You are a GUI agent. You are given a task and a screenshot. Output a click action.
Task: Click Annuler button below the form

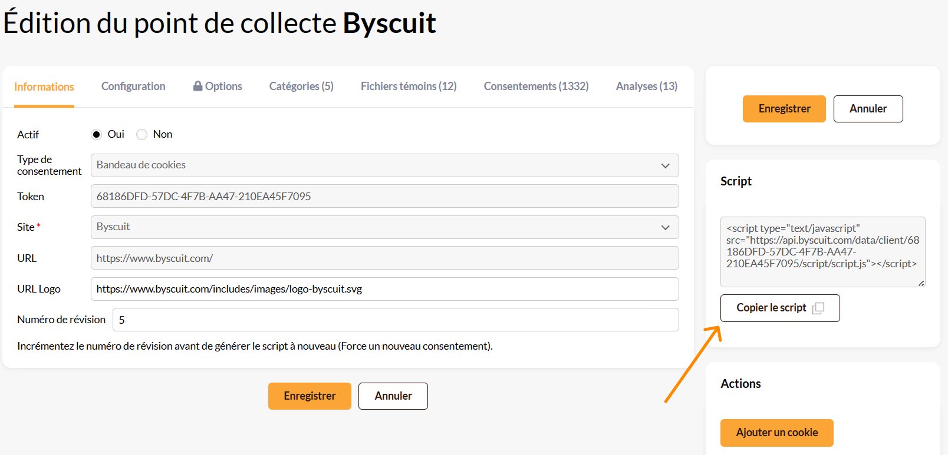(393, 396)
